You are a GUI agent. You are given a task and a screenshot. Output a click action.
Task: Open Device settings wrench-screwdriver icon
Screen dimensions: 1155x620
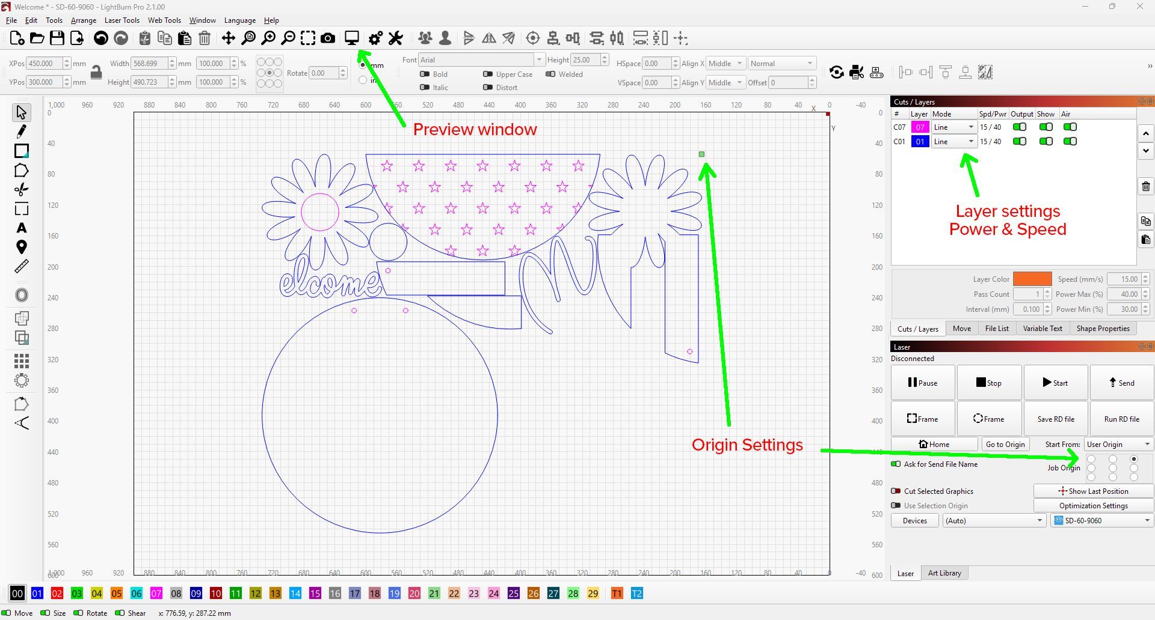395,38
